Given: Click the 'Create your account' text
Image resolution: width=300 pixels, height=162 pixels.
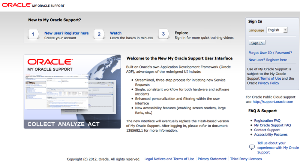Looking at the screenshot, I should click(x=60, y=38).
